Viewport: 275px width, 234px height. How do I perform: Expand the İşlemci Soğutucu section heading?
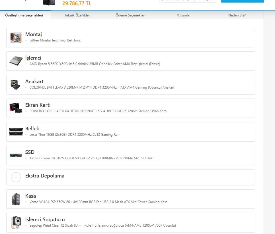tap(45, 220)
